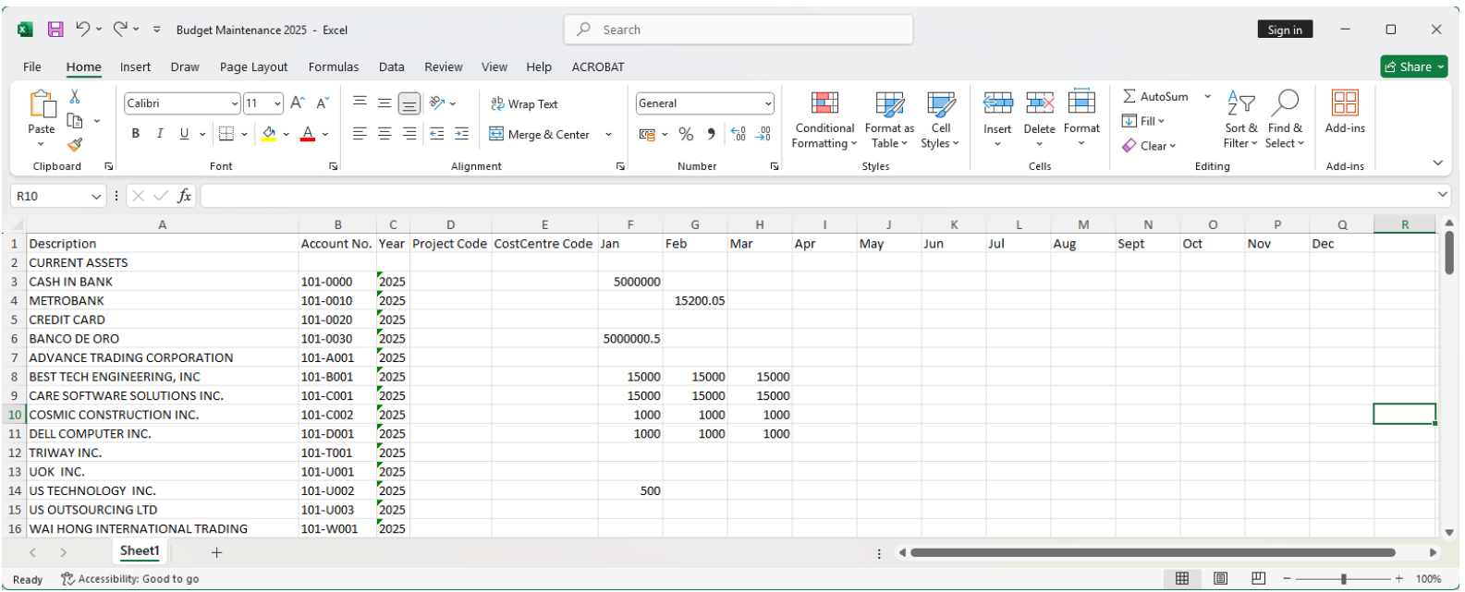Expand the Name Box dropdown arrow
The image size is (1465, 592).
tap(96, 196)
